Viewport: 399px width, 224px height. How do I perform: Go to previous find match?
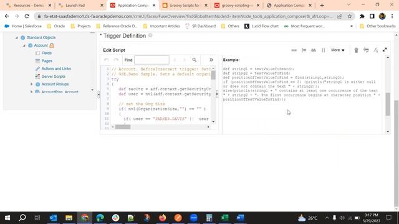pyautogui.click(x=175, y=60)
